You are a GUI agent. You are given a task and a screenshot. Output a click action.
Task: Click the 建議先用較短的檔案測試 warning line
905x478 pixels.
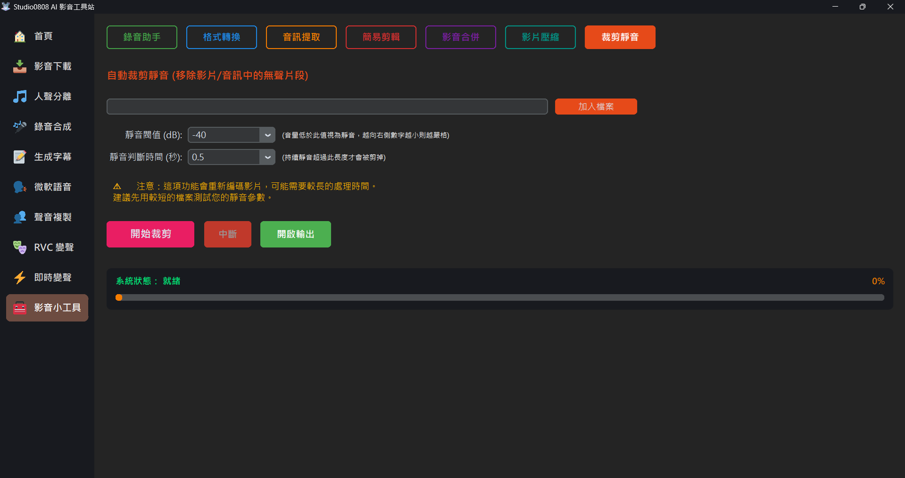(192, 198)
